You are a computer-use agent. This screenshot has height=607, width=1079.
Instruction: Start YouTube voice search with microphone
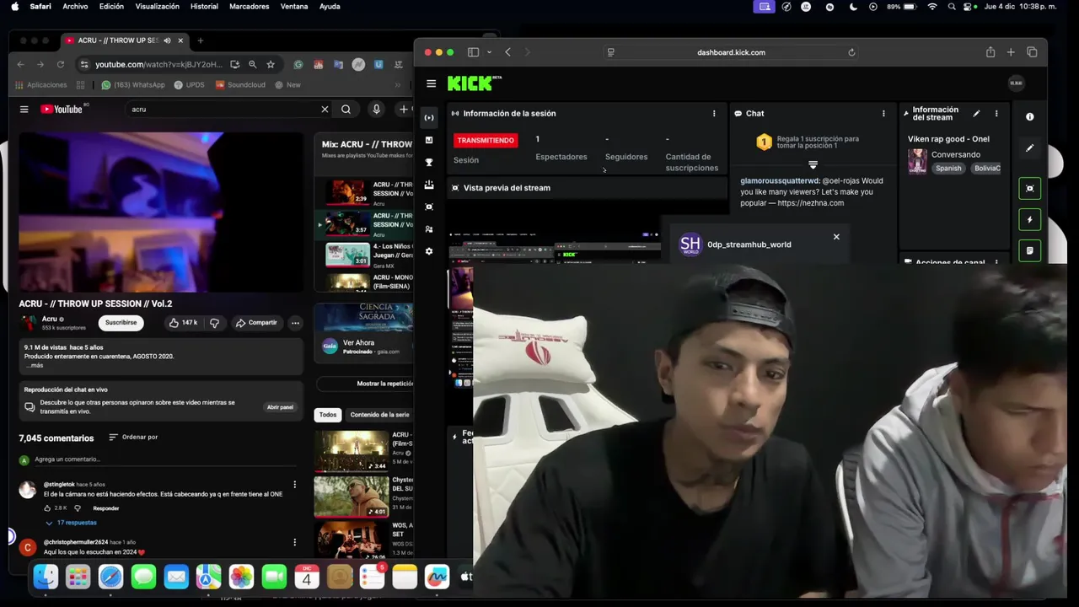(376, 109)
